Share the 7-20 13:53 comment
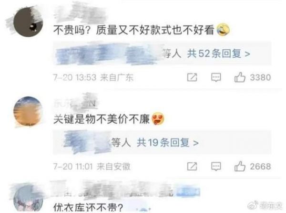Screen dimensions: 286x213 tap(192, 77)
